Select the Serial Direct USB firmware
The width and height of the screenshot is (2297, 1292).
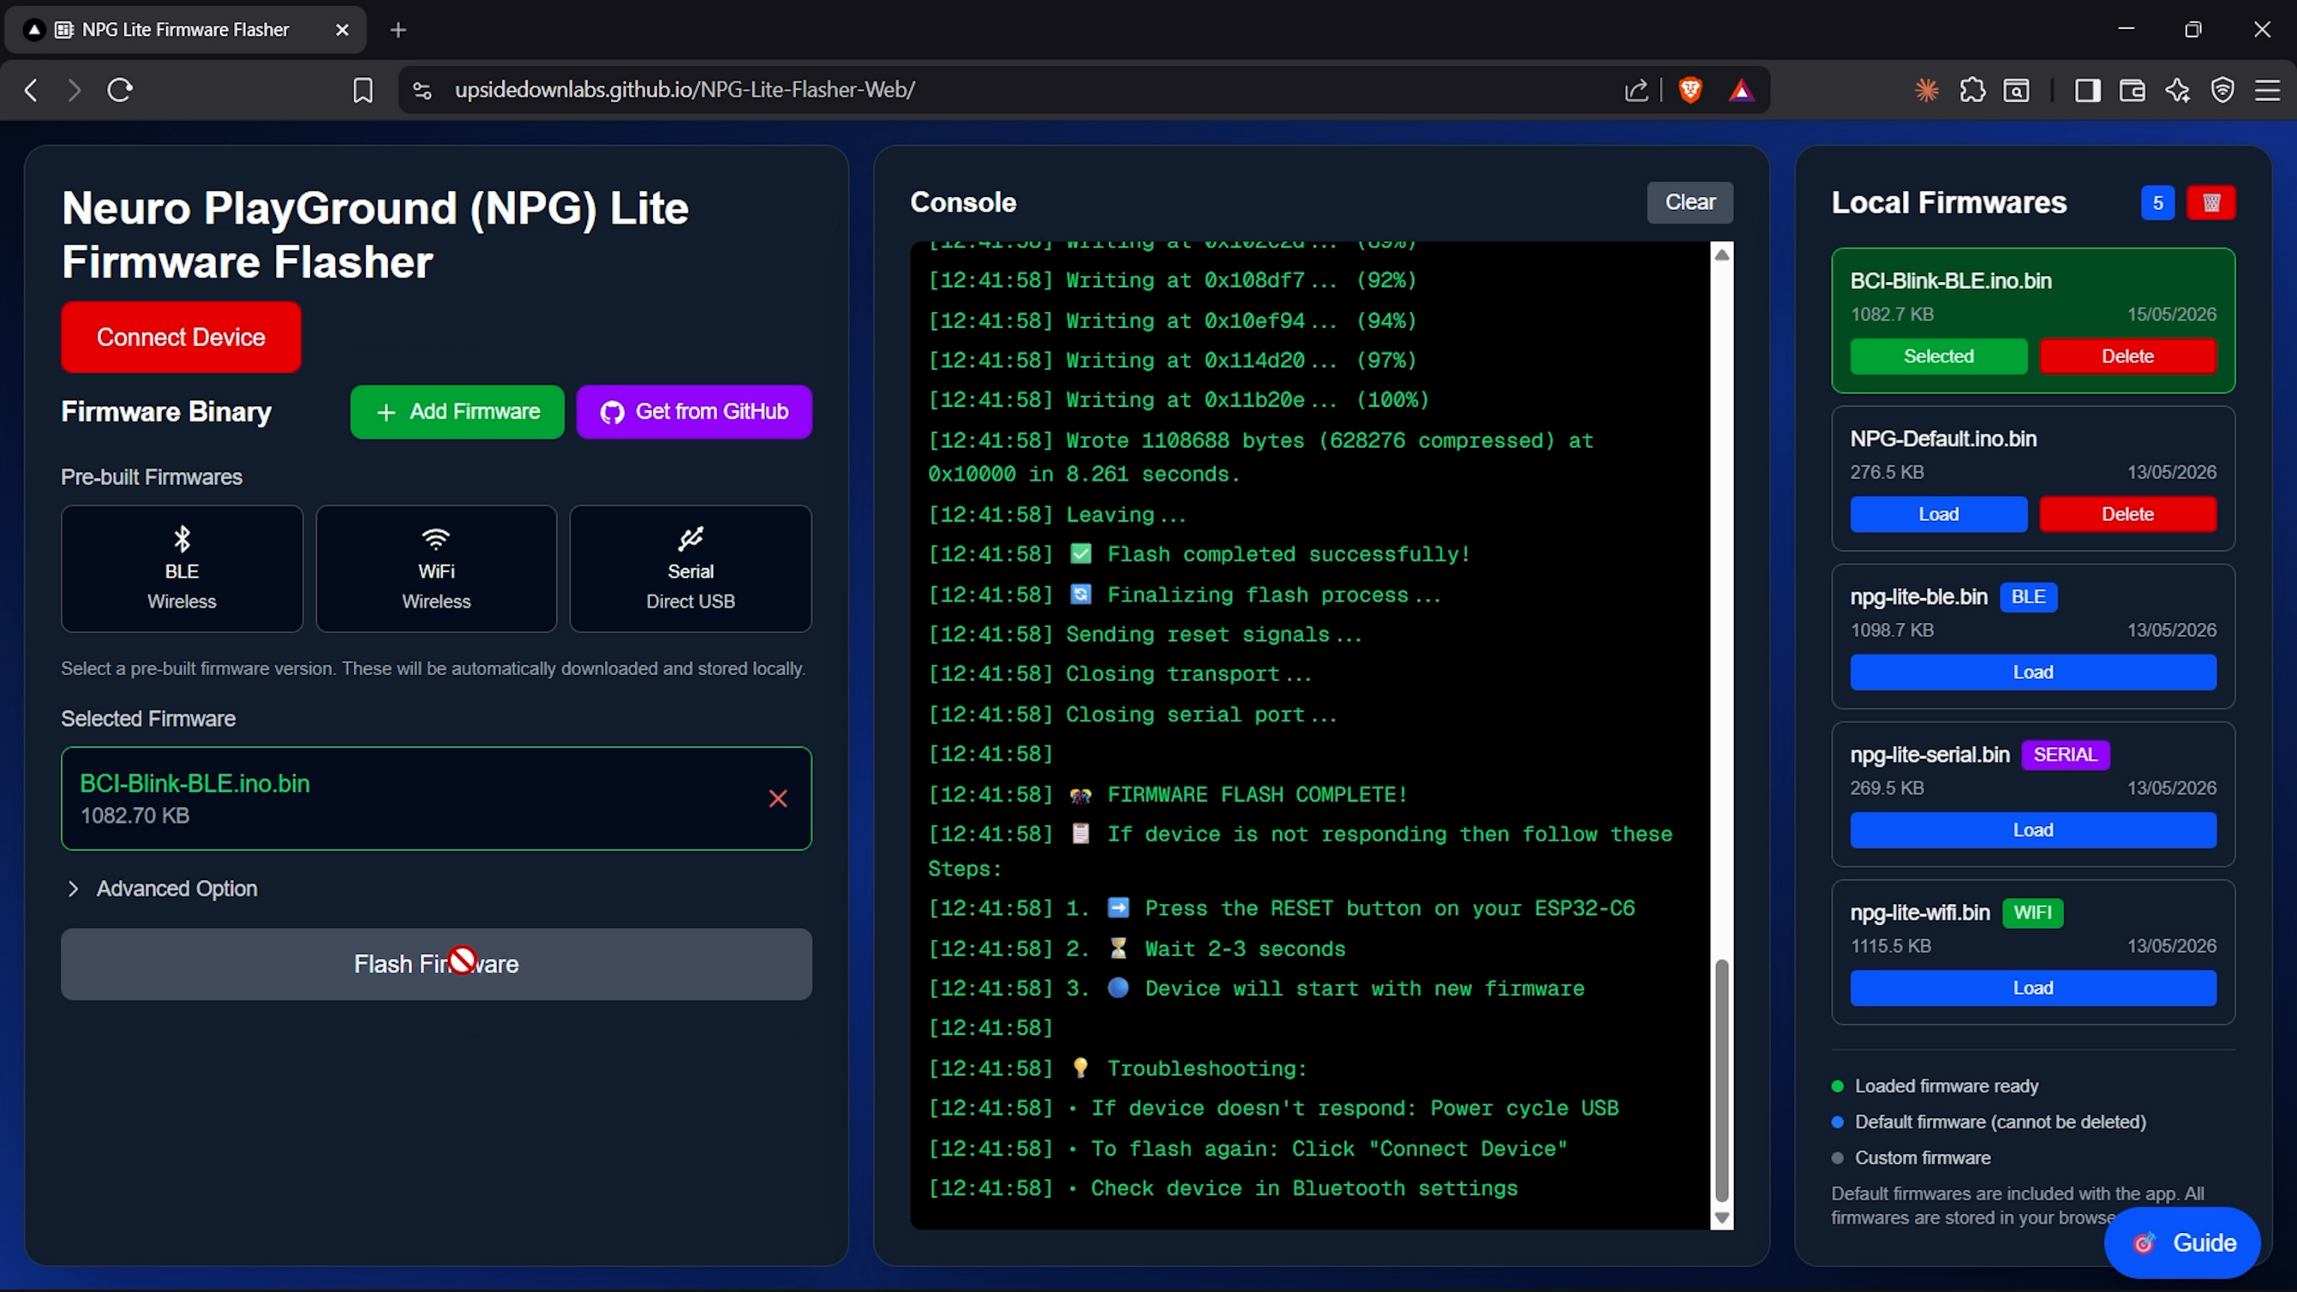(x=690, y=569)
